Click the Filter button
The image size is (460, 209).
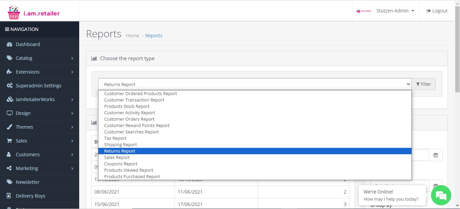pyautogui.click(x=424, y=84)
